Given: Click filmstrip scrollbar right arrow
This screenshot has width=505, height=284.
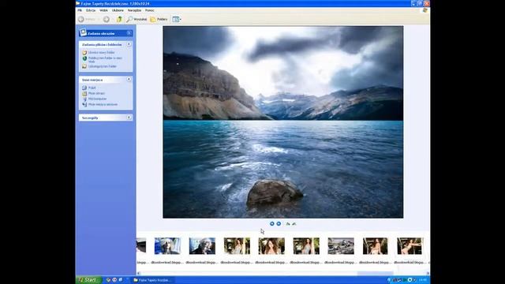Looking at the screenshot, I should point(428,274).
